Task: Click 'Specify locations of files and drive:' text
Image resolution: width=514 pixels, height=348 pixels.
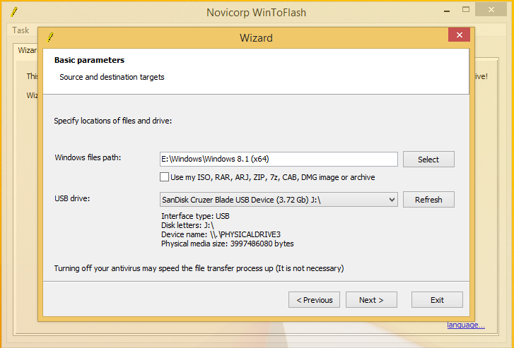Action: point(112,121)
